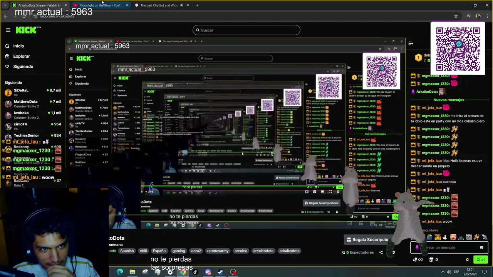Share the stream via share icon
493x277 pixels.
[x=381, y=252]
